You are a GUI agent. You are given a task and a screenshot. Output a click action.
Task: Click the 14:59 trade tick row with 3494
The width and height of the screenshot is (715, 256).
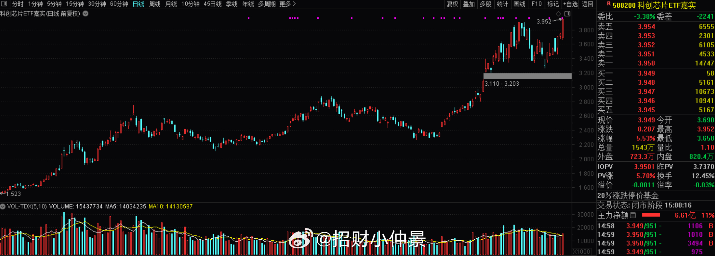656,243
